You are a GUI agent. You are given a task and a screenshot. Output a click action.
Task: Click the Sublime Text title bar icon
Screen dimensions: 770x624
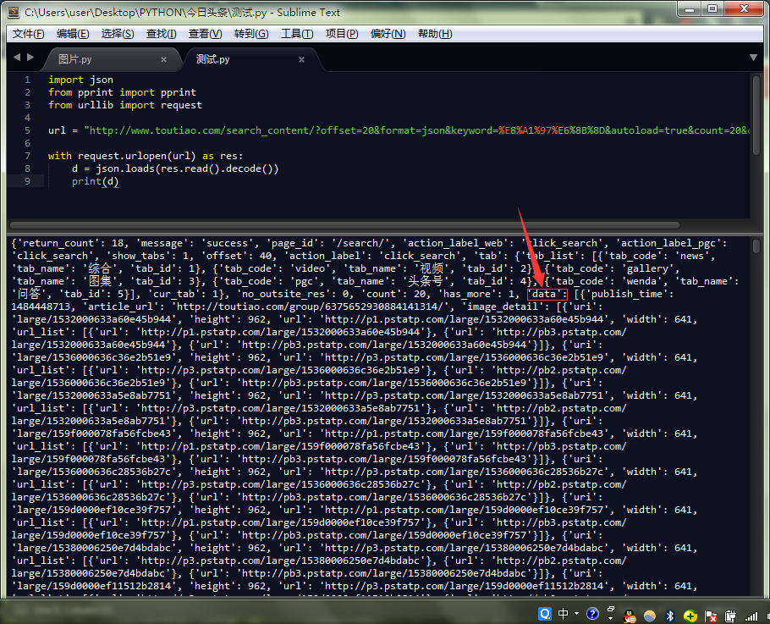[x=14, y=12]
